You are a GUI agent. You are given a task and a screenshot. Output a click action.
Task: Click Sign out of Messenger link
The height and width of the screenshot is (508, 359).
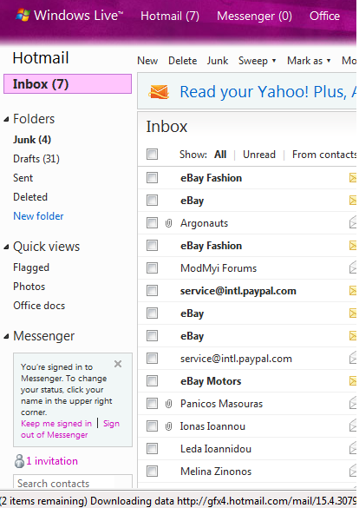click(x=70, y=429)
